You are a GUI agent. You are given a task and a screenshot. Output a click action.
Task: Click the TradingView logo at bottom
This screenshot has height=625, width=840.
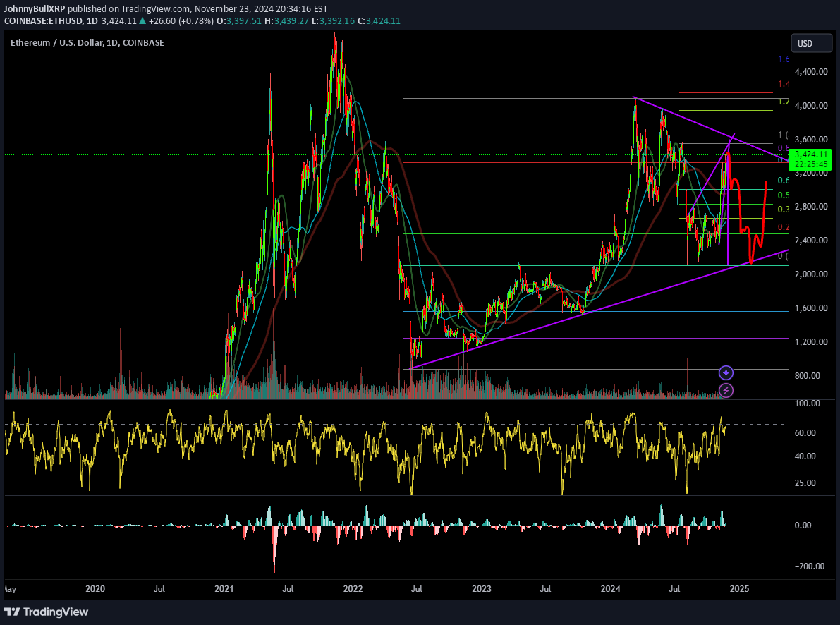[x=46, y=612]
